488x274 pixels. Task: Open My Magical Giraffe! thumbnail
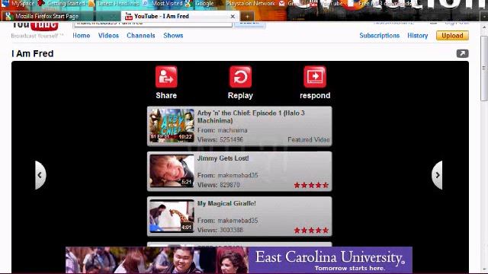pyautogui.click(x=172, y=216)
